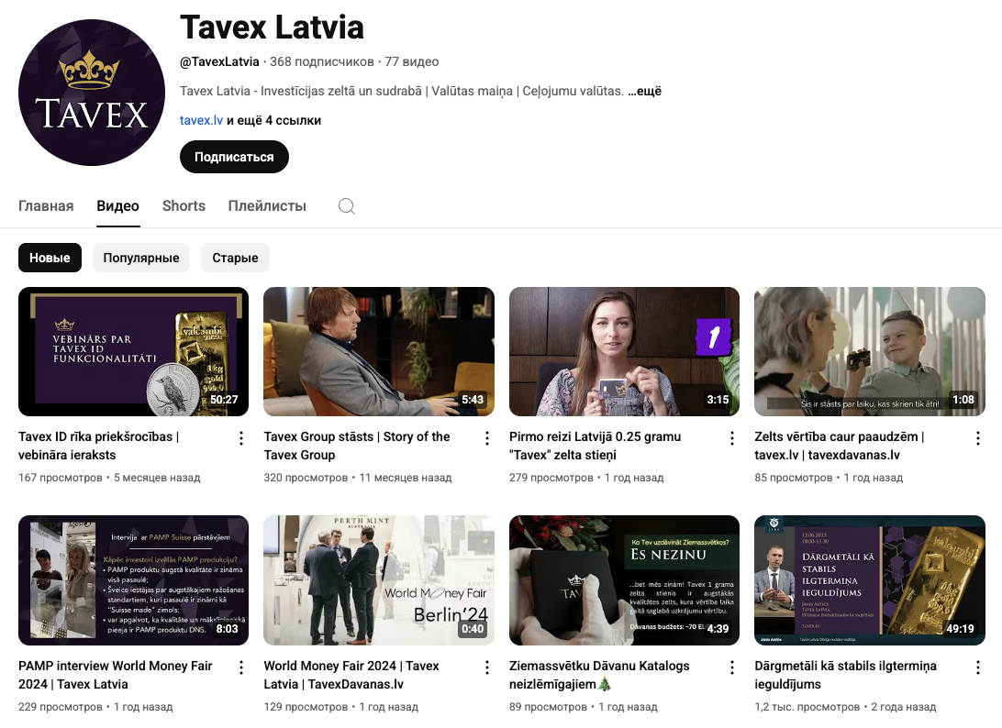Expand channel description with …ещё
The height and width of the screenshot is (728, 1002).
click(644, 92)
